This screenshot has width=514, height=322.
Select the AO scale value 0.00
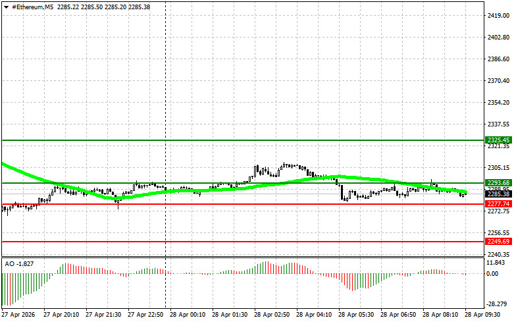coord(492,274)
